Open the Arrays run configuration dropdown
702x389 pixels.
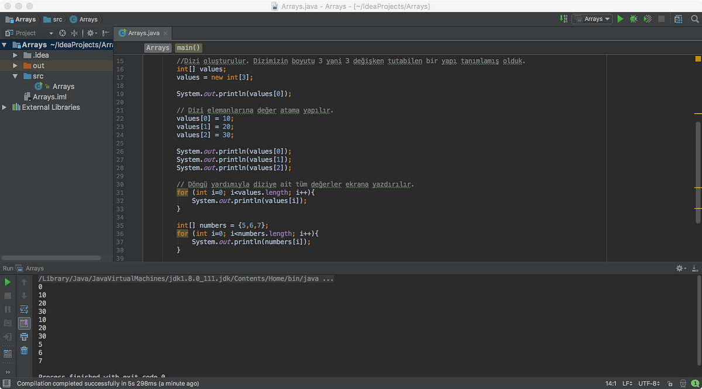pos(592,19)
